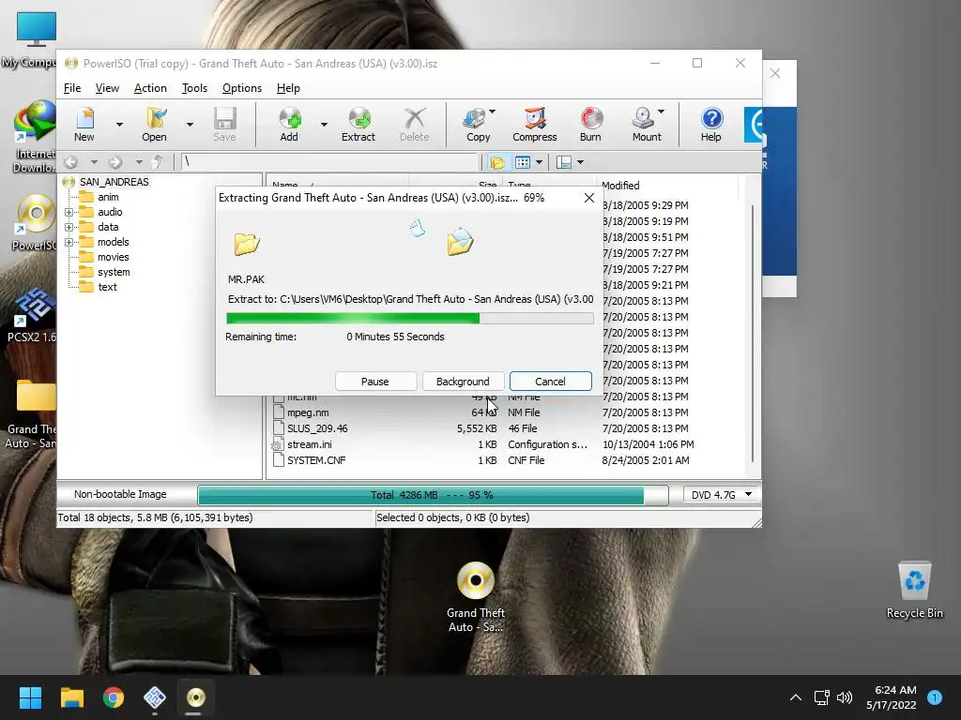
Task: Click the Open toolbar icon
Action: (155, 125)
